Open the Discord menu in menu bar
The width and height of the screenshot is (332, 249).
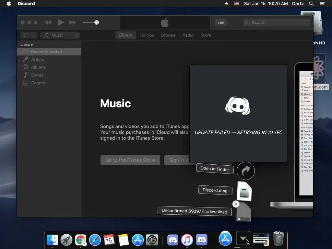click(x=26, y=4)
